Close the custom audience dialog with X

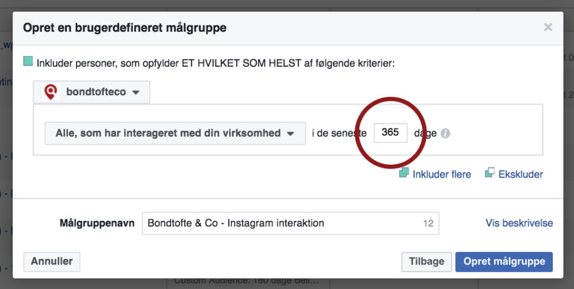[548, 27]
